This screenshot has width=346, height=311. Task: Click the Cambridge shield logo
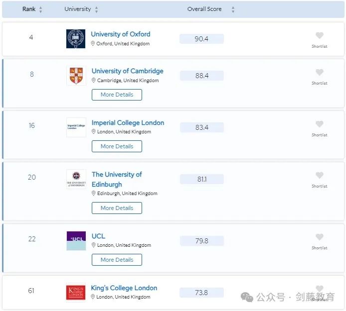76,76
